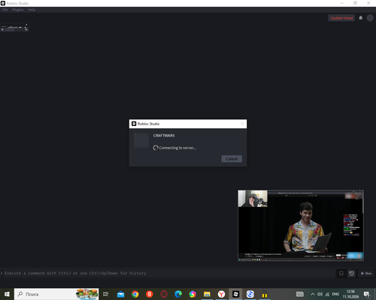Focus the Execute a command input field
The height and width of the screenshot is (300, 376).
(x=168, y=273)
